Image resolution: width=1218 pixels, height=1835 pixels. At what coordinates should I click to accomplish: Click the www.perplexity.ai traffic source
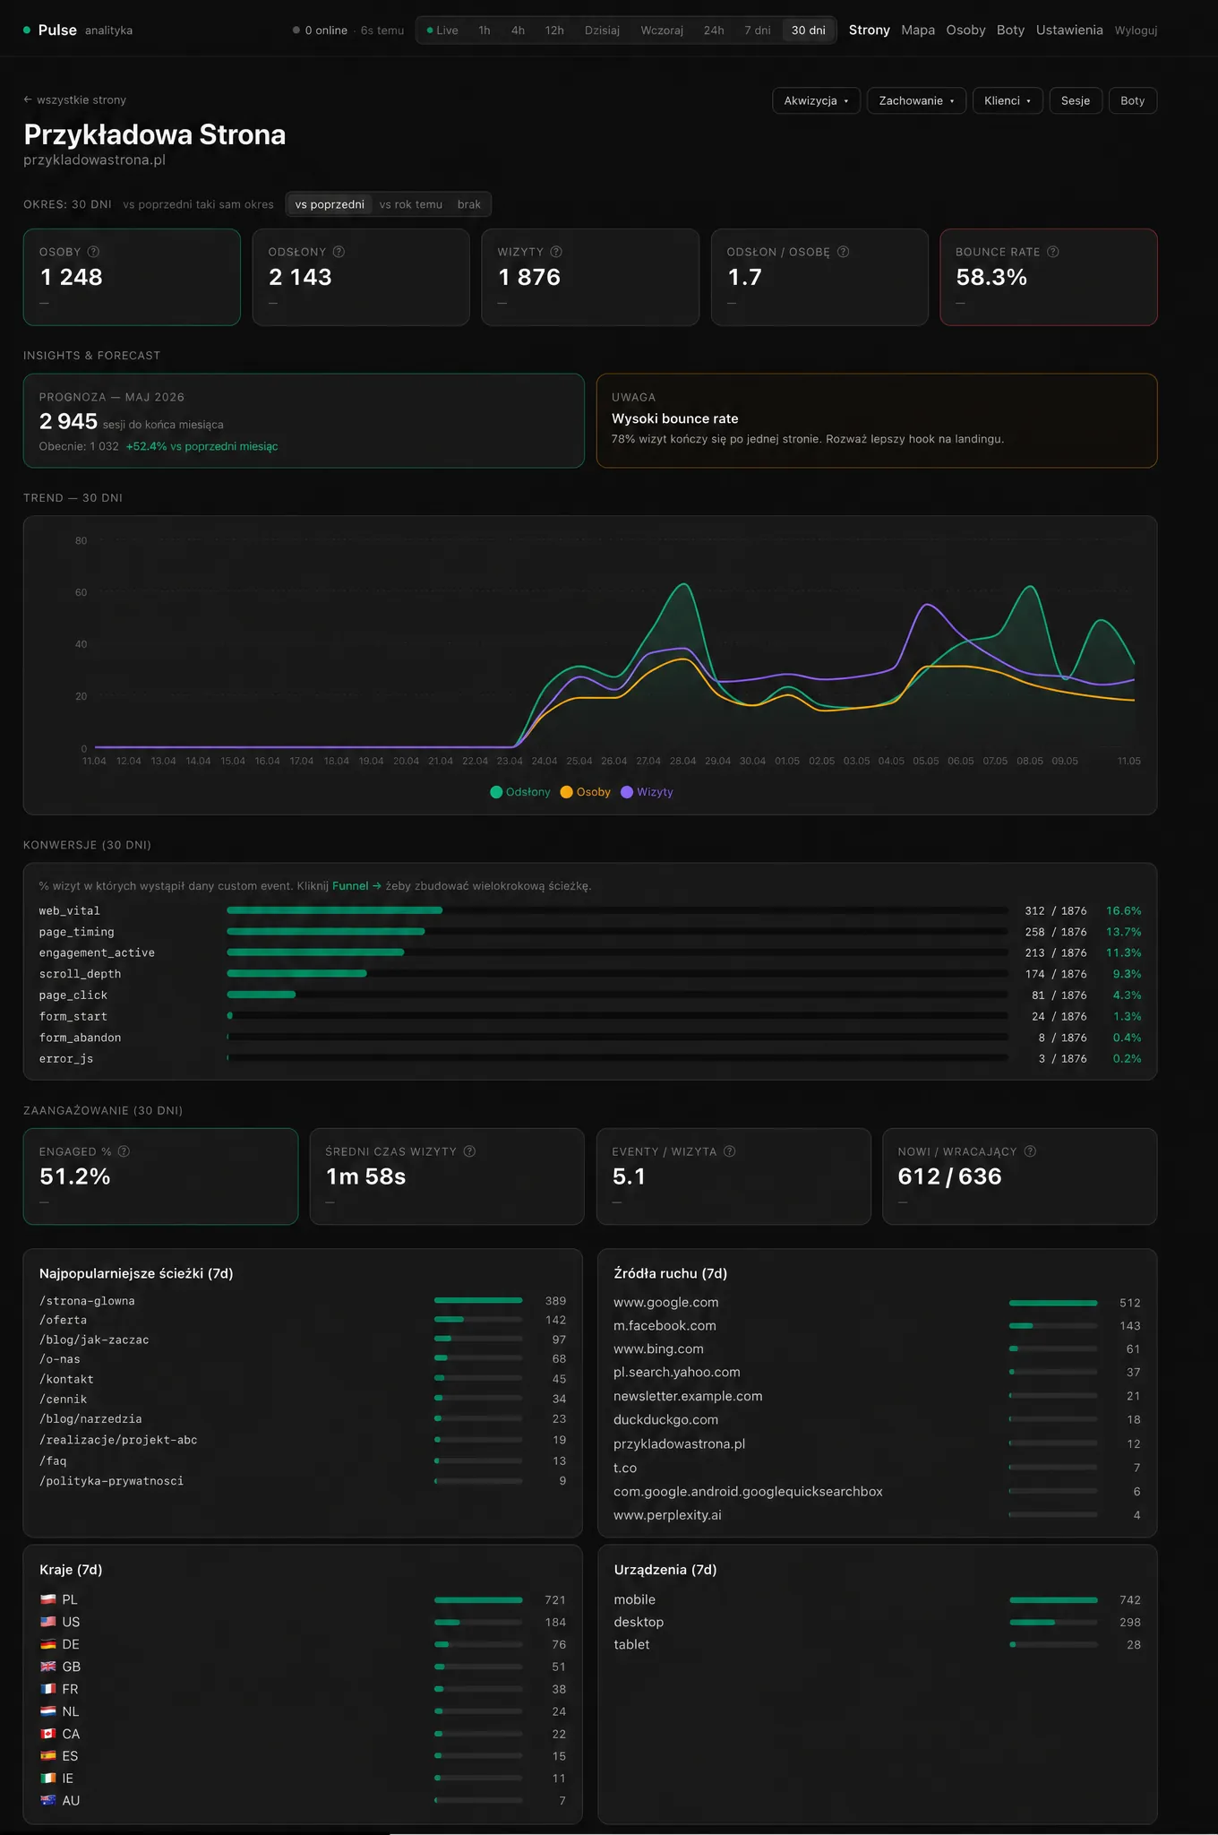pos(667,1514)
